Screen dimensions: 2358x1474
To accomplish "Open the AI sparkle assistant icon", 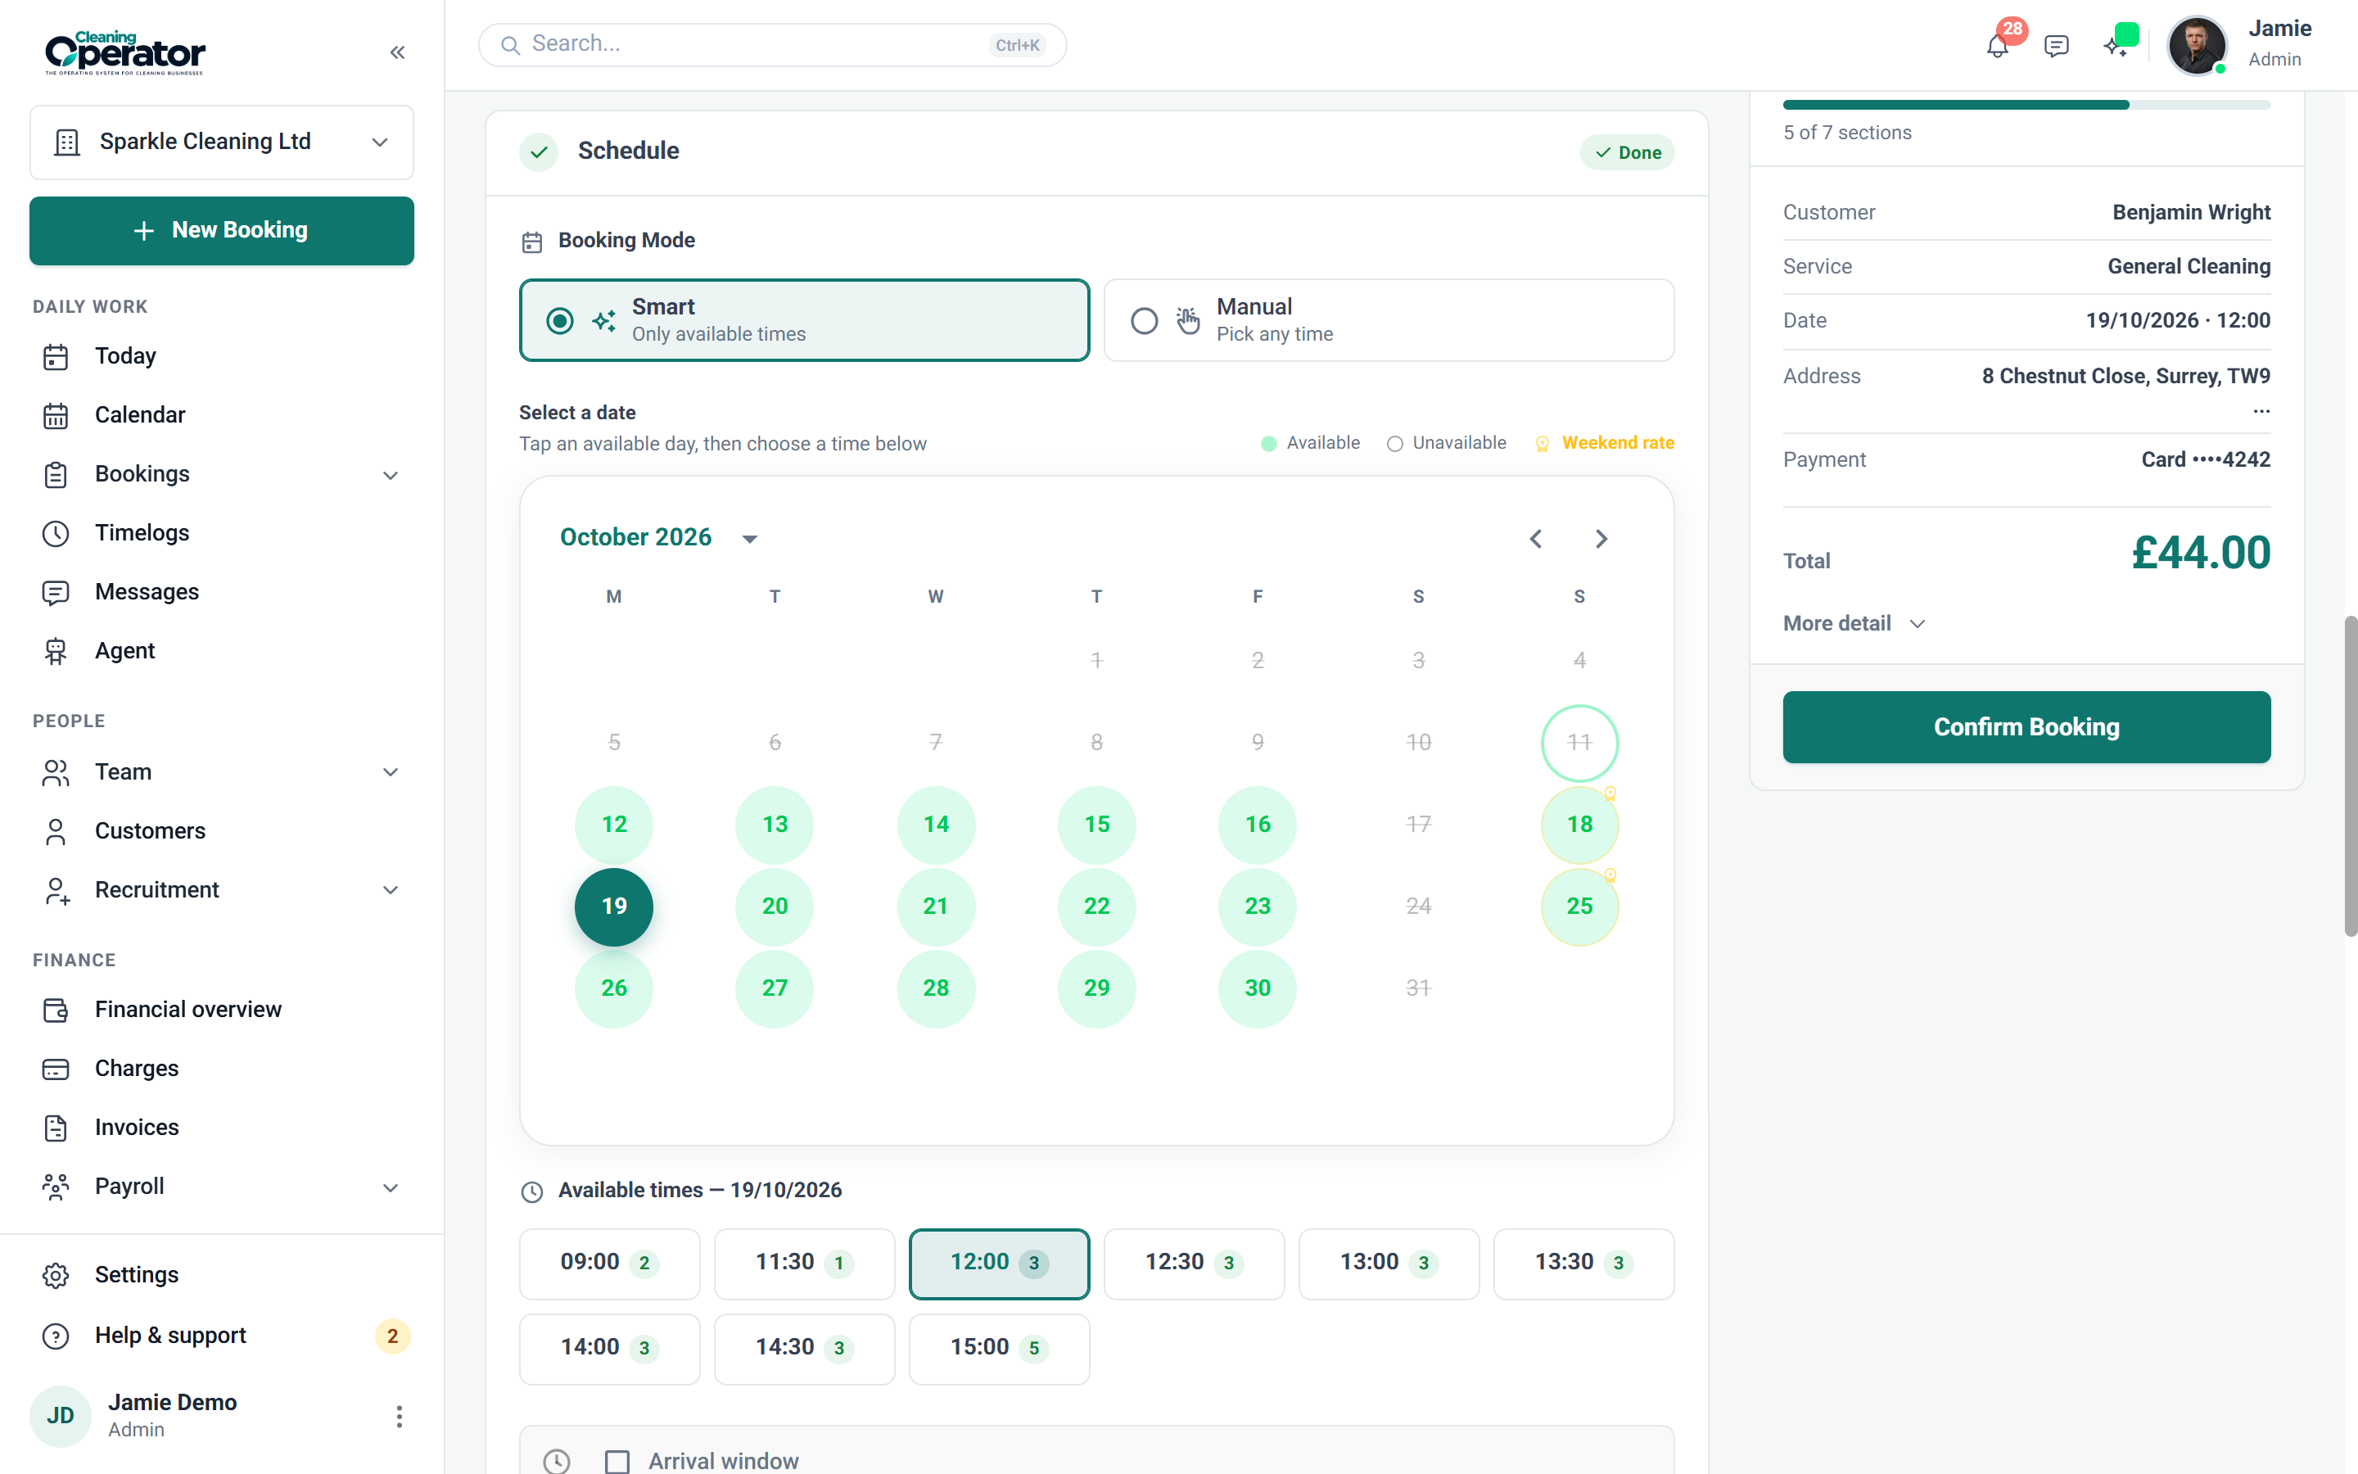I will tap(2113, 46).
